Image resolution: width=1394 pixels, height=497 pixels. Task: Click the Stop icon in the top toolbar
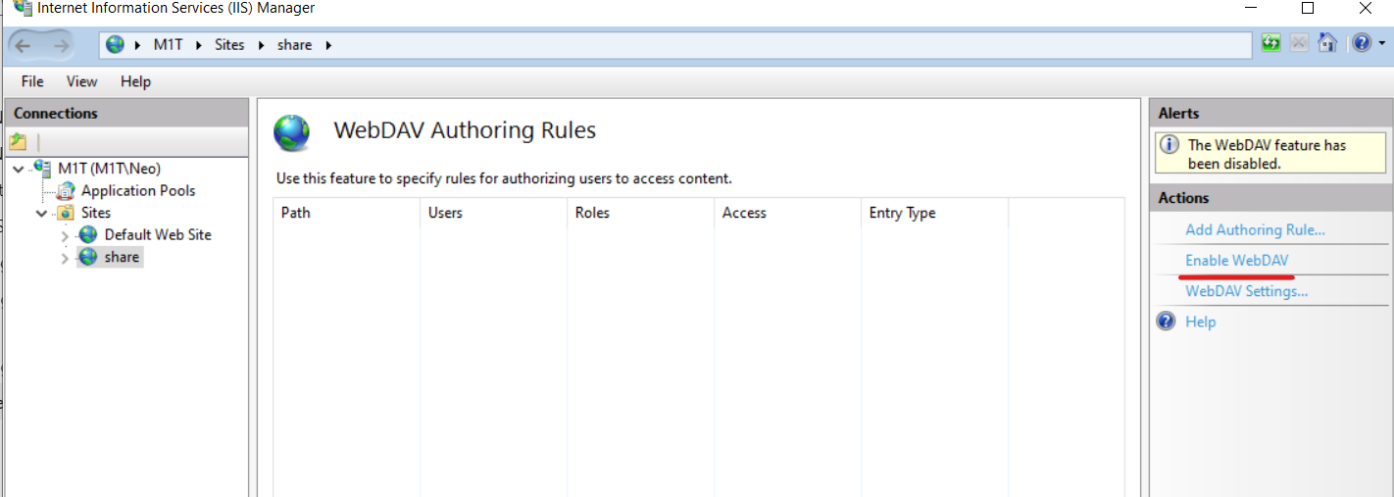tap(1299, 43)
